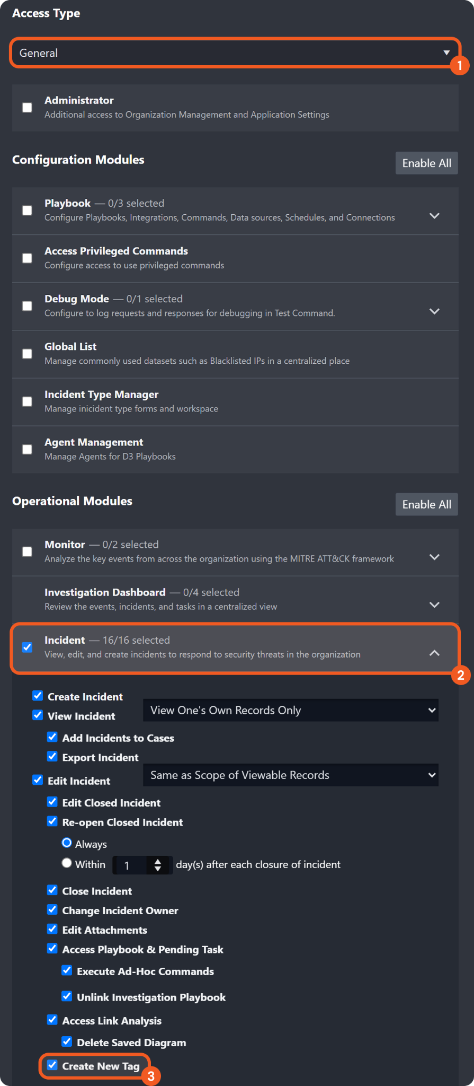Click Enable All for Configuration Modules
This screenshot has width=474, height=1086.
coord(426,163)
